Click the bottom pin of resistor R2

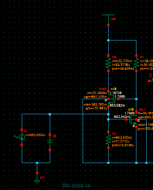[x=108, y=148]
